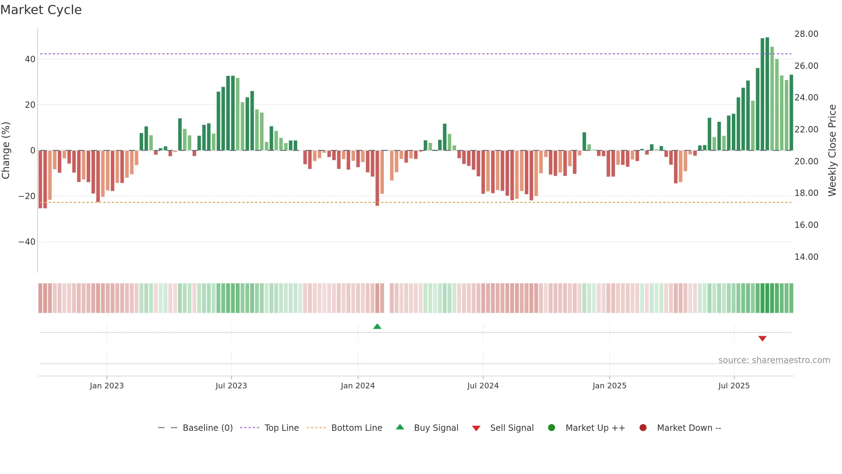Screen dimensions: 842x474
Task: Click the −20 change axis label
Action: click(x=27, y=196)
